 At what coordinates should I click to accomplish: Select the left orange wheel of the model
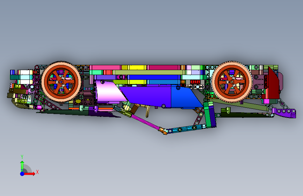click(x=61, y=82)
